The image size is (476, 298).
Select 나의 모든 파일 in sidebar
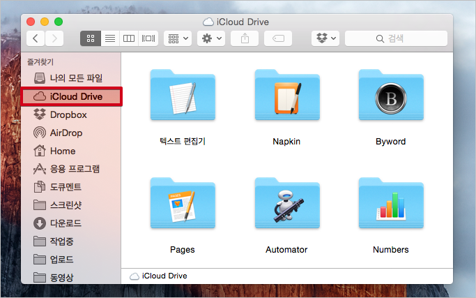click(71, 78)
